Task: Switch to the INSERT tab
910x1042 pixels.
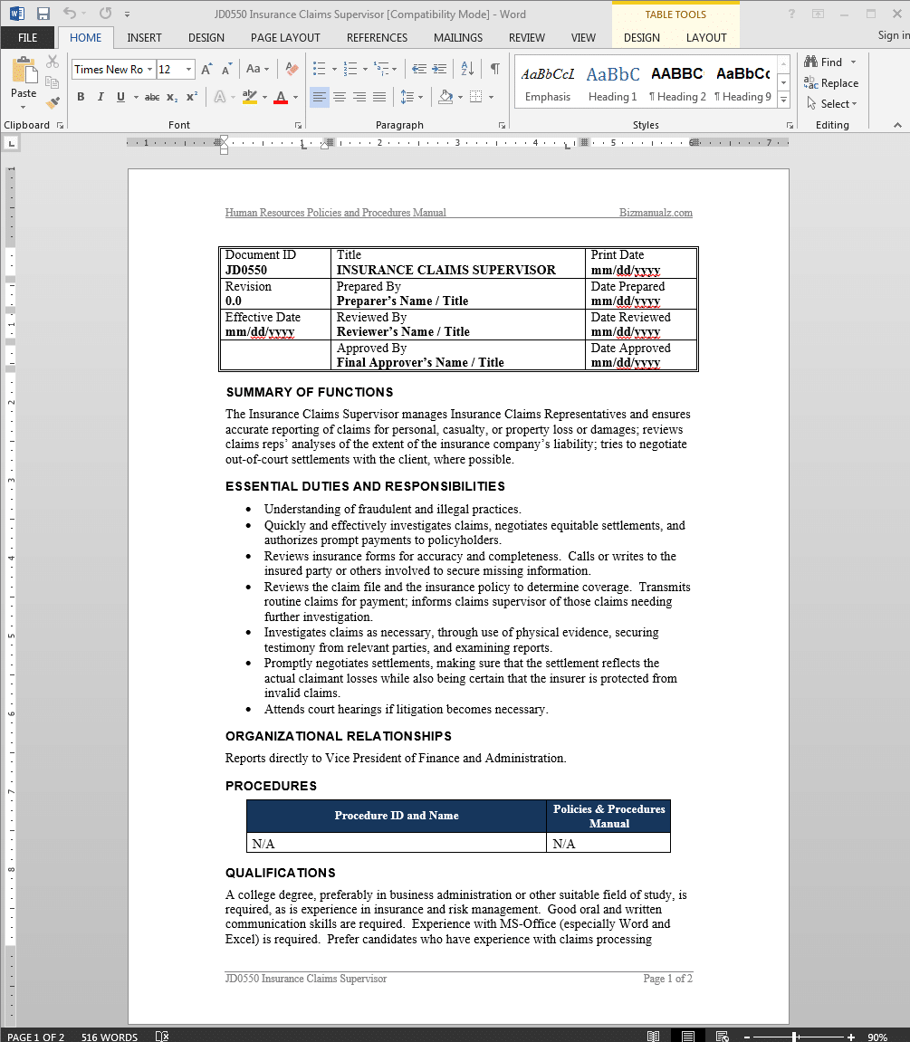Action: (x=144, y=38)
